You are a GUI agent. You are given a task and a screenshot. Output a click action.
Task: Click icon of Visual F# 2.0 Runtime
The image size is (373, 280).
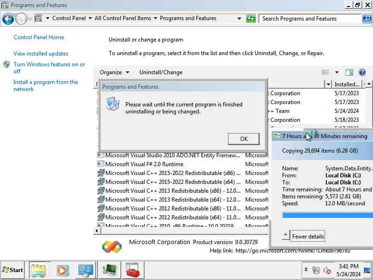click(101, 164)
